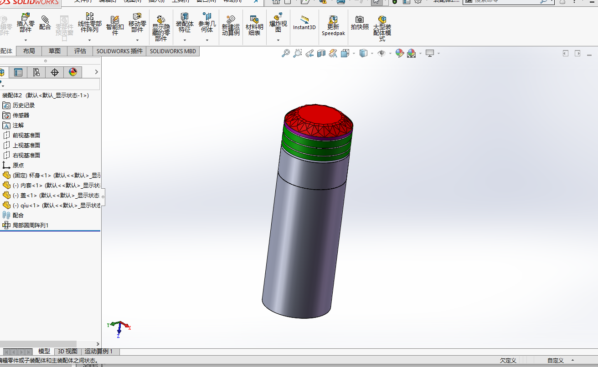The image size is (598, 367).
Task: Take a snapshot with 拍快照
Action: tap(360, 22)
